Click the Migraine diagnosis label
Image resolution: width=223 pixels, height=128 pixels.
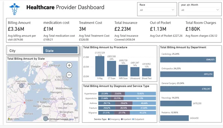point(93,113)
